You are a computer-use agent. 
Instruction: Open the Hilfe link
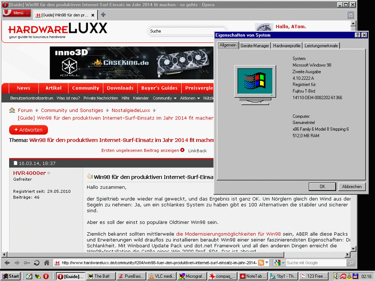125,98
